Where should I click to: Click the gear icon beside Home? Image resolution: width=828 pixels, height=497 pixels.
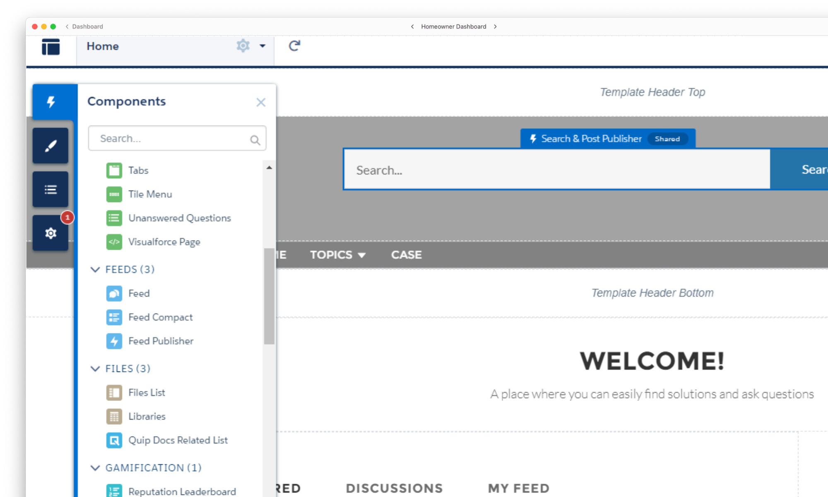coord(243,46)
